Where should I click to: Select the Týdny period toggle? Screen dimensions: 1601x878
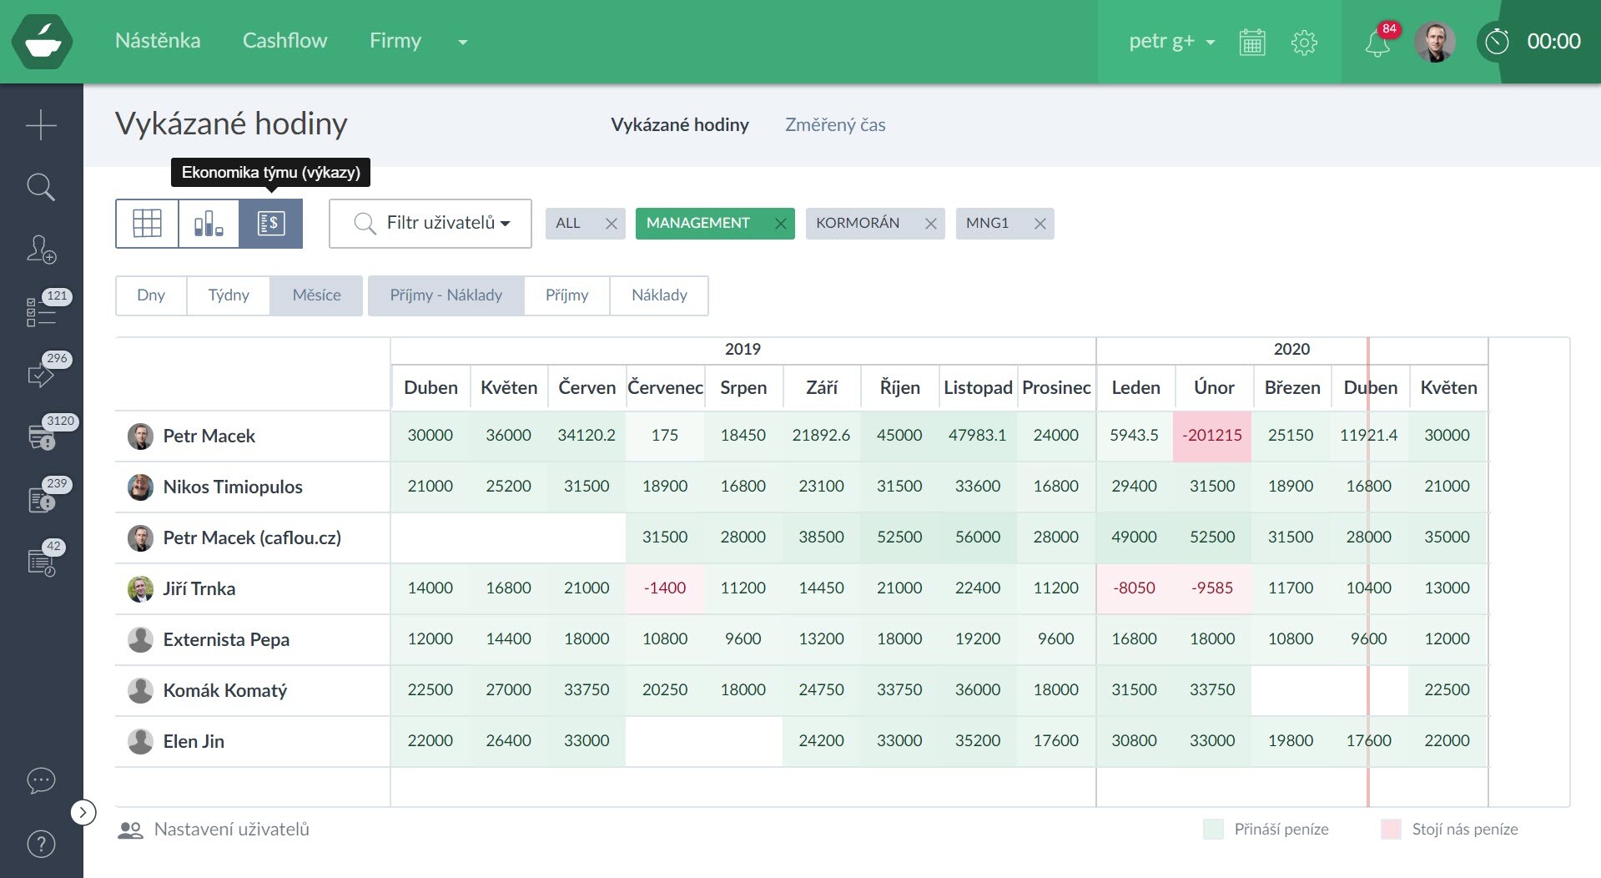pyautogui.click(x=229, y=295)
